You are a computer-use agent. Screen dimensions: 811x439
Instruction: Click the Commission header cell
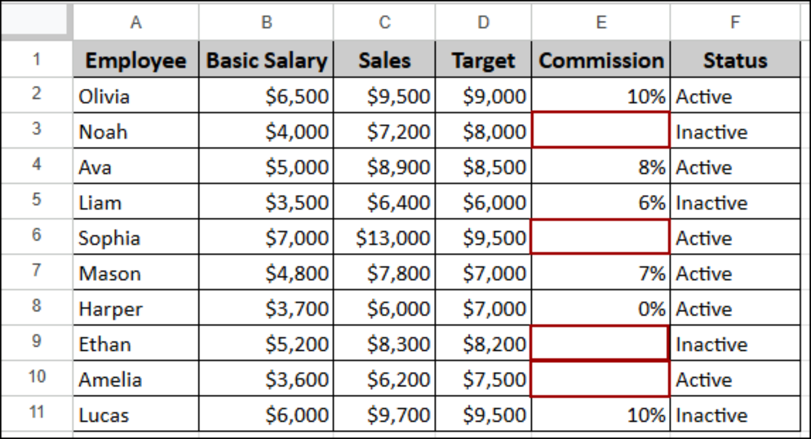point(601,60)
